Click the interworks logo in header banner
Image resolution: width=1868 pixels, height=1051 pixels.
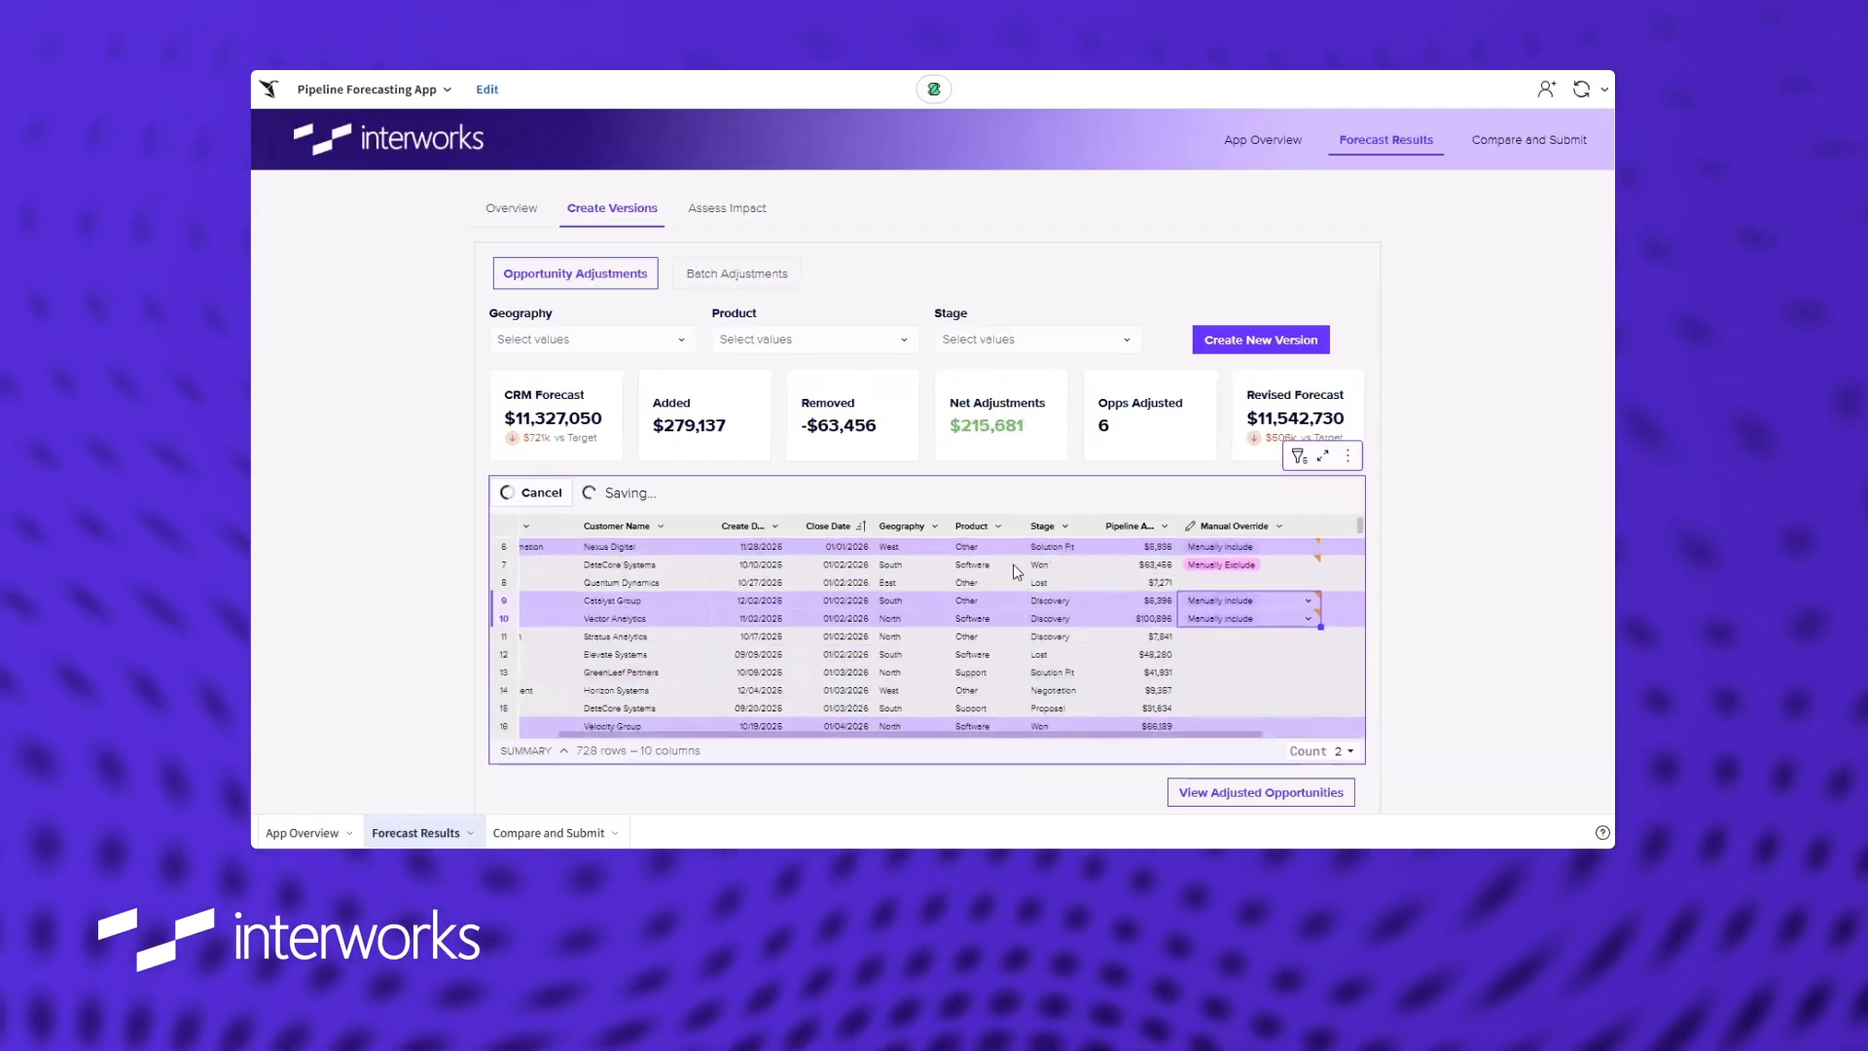pyautogui.click(x=388, y=138)
